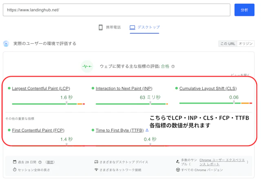Click the 1.6 秒 LCP value
This screenshot has width=261, height=181.
[x=66, y=97]
